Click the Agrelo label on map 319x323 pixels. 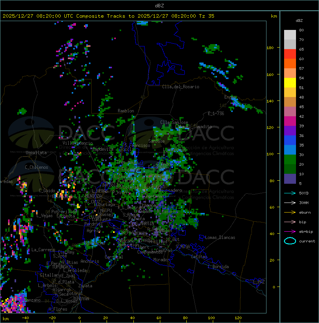pos(94,231)
